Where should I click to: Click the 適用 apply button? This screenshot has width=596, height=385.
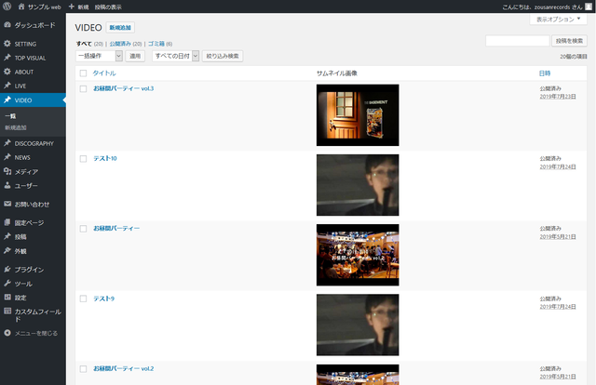(x=135, y=56)
